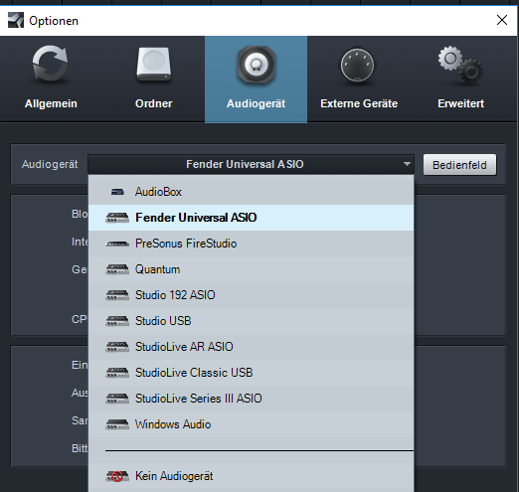Click the Fender Universal ASIO device icon
This screenshot has height=492, width=519.
[117, 218]
